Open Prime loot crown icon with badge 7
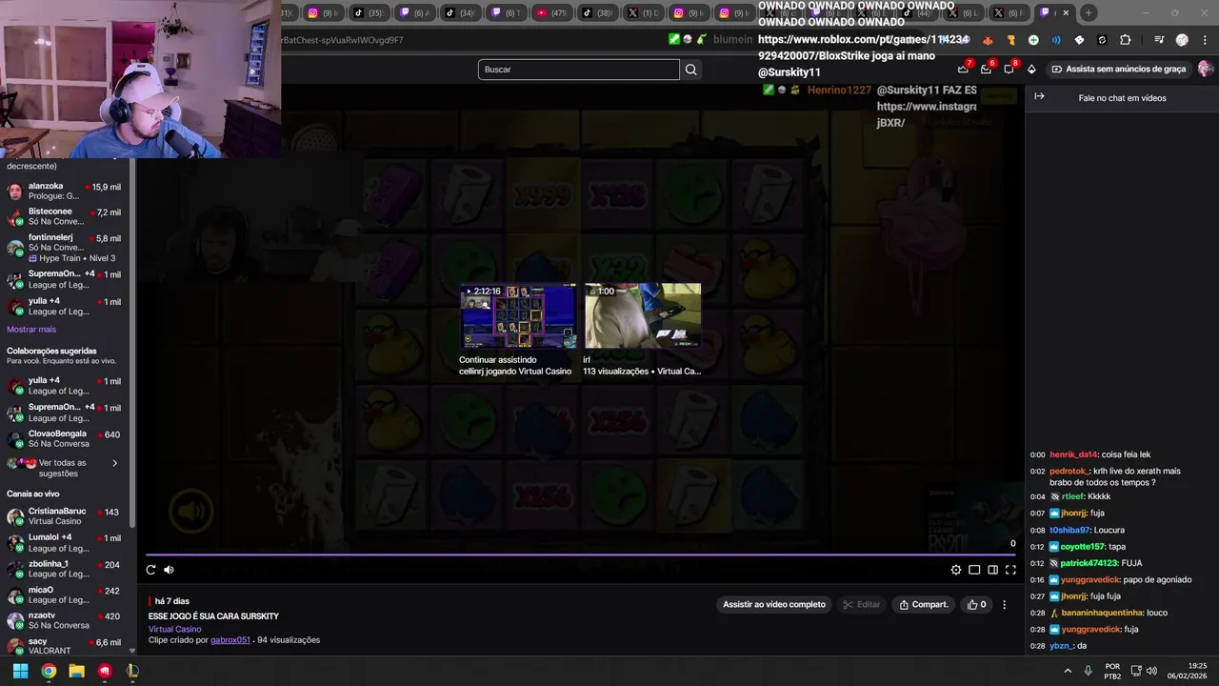Screen dimensions: 1219x686 click(x=963, y=69)
